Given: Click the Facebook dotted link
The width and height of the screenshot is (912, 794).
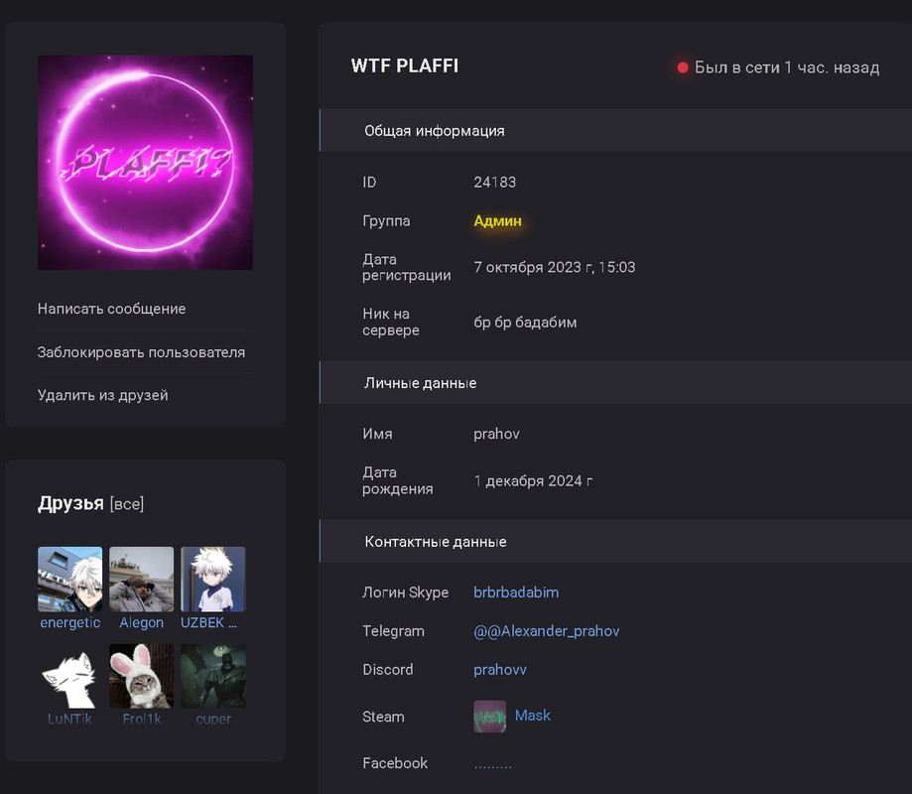Looking at the screenshot, I should [x=492, y=765].
